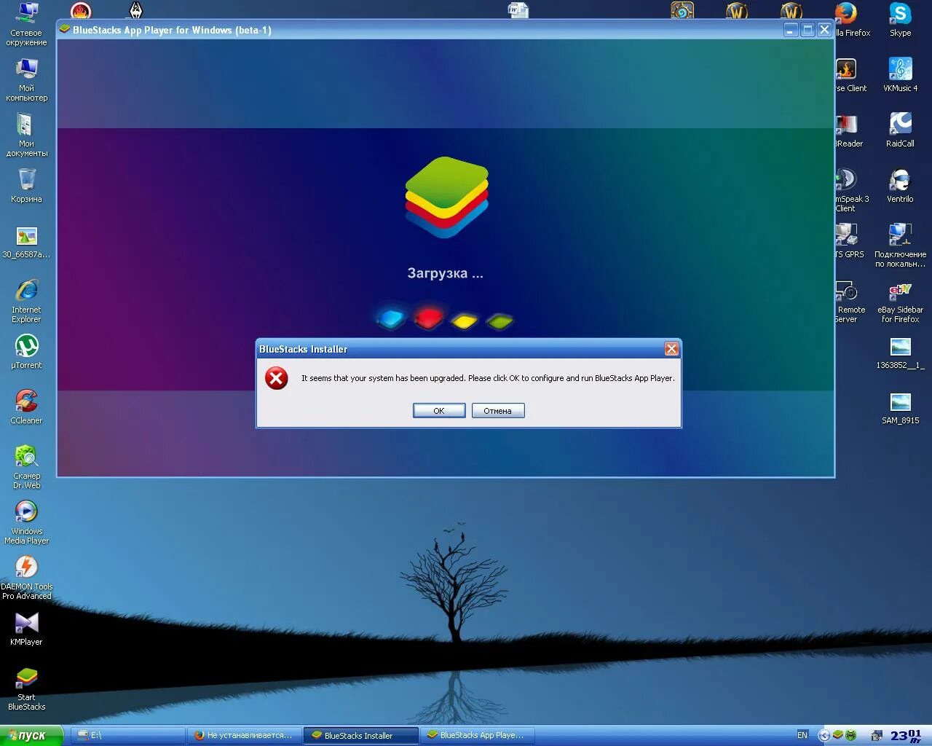932x746 pixels.
Task: Select the 1363852__1_ image file
Action: coord(901,353)
